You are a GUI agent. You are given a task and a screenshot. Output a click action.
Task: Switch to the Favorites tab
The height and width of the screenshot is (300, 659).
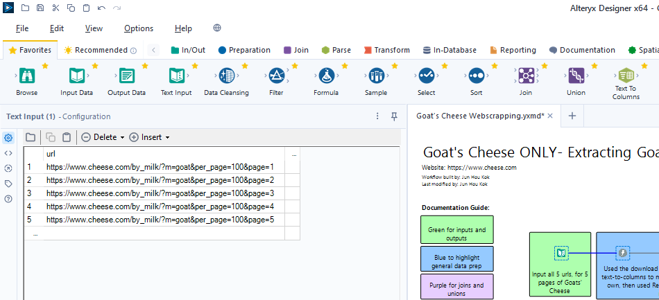tap(30, 51)
